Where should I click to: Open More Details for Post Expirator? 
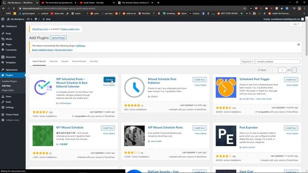(292, 134)
